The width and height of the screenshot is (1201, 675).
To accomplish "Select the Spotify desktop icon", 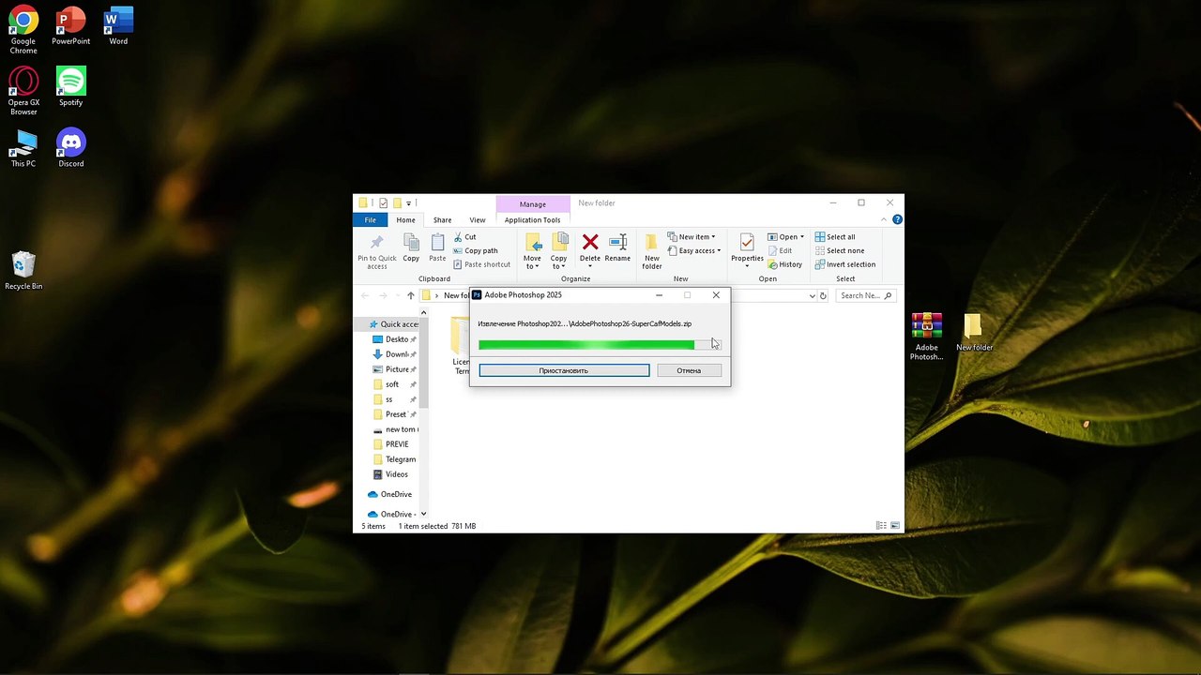I will (71, 86).
